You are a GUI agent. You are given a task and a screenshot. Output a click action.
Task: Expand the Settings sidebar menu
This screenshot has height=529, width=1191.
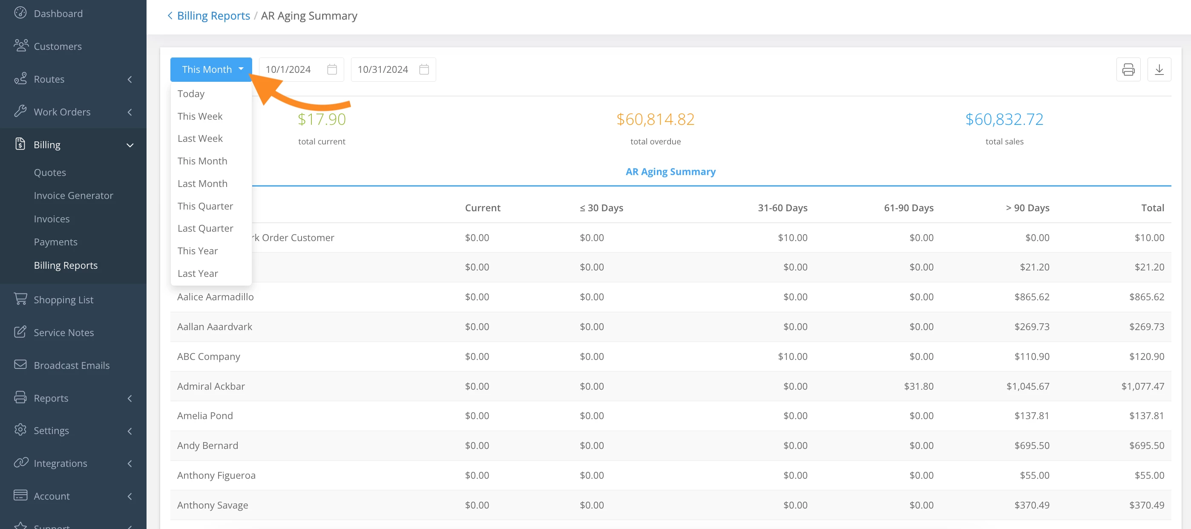click(x=130, y=431)
